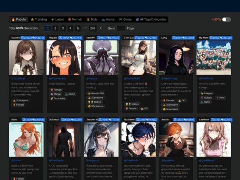Click the next page arrow
The height and width of the screenshot is (180, 240).
[x=100, y=28]
